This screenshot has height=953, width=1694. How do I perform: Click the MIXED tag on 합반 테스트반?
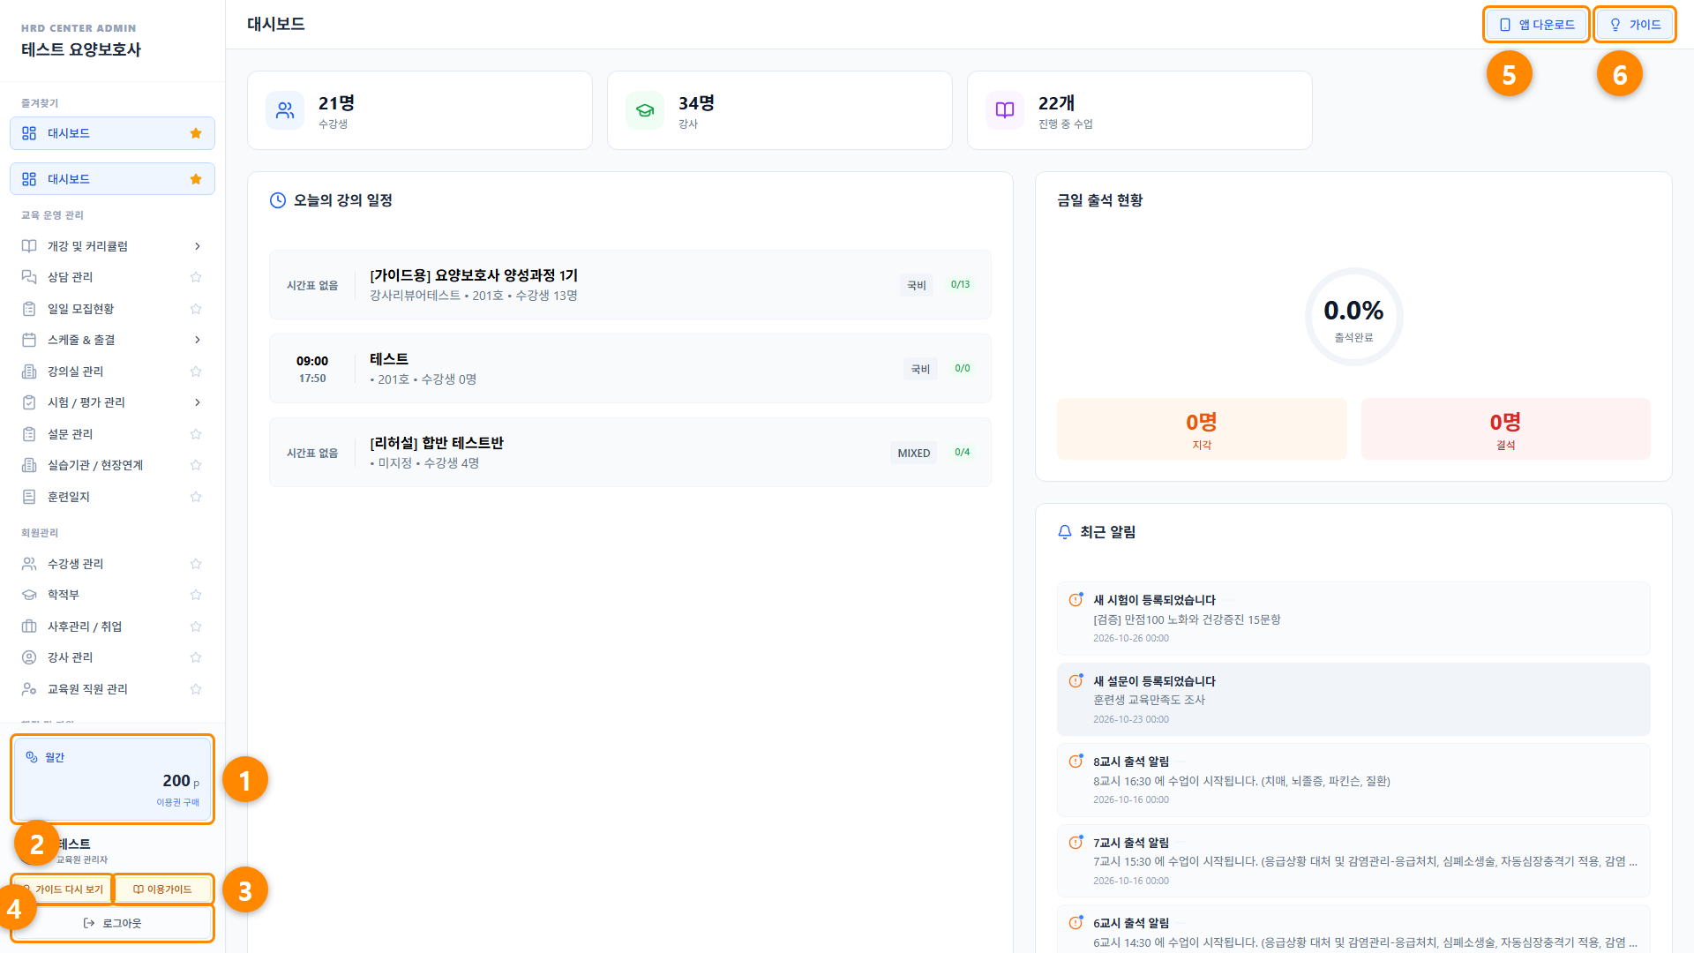pyautogui.click(x=914, y=453)
